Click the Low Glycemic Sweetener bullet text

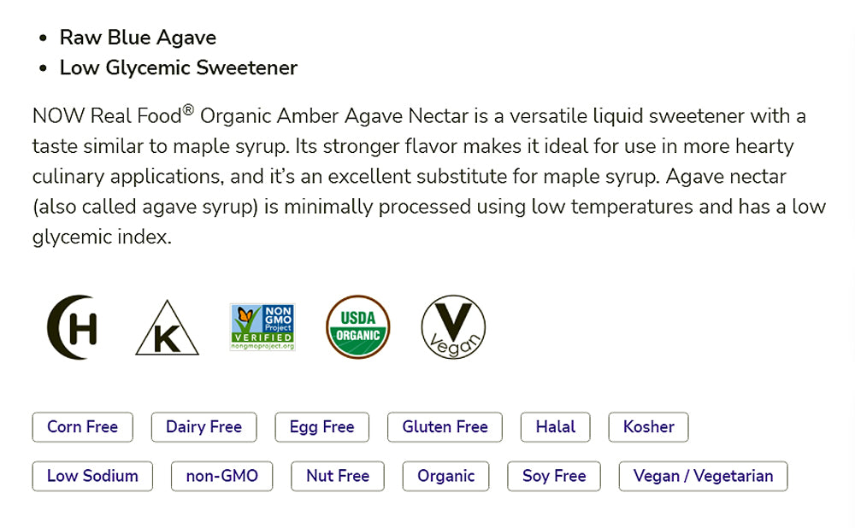click(178, 67)
